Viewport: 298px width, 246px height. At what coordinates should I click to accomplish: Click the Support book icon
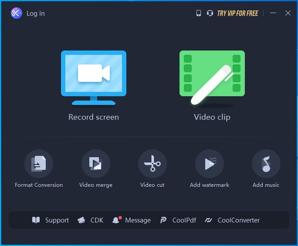(x=36, y=220)
